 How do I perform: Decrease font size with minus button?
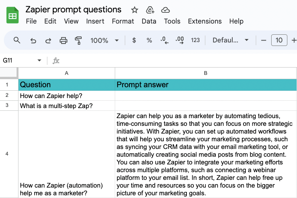click(263, 40)
